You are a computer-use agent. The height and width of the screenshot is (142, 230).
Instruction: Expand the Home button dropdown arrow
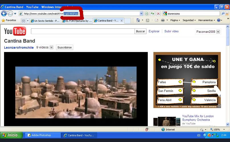click(x=142, y=20)
